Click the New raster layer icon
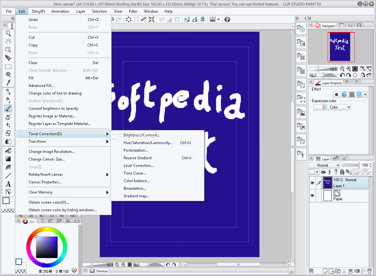Screen dimensions: 376x276 pyautogui.click(x=325, y=271)
